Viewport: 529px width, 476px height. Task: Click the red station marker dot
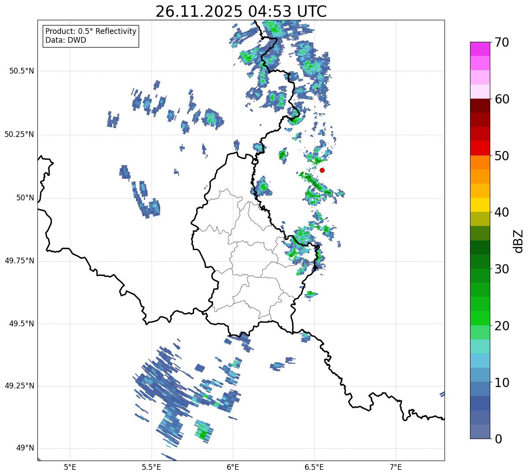[x=322, y=170]
